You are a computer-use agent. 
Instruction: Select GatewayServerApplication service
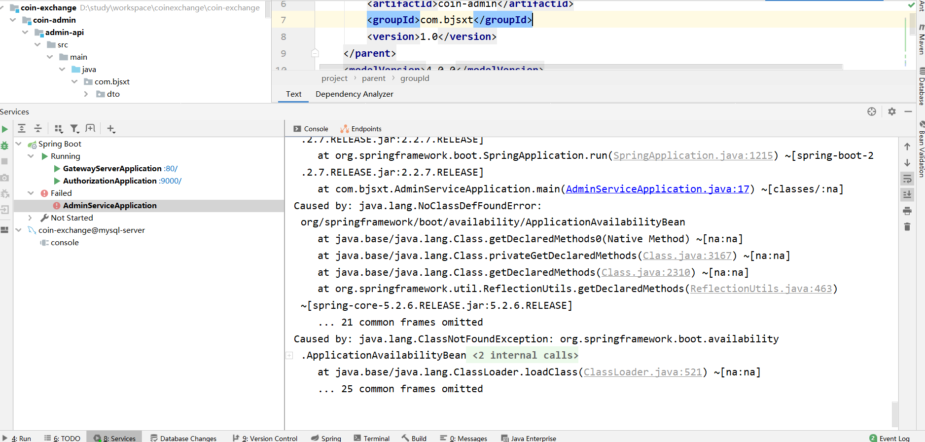112,168
